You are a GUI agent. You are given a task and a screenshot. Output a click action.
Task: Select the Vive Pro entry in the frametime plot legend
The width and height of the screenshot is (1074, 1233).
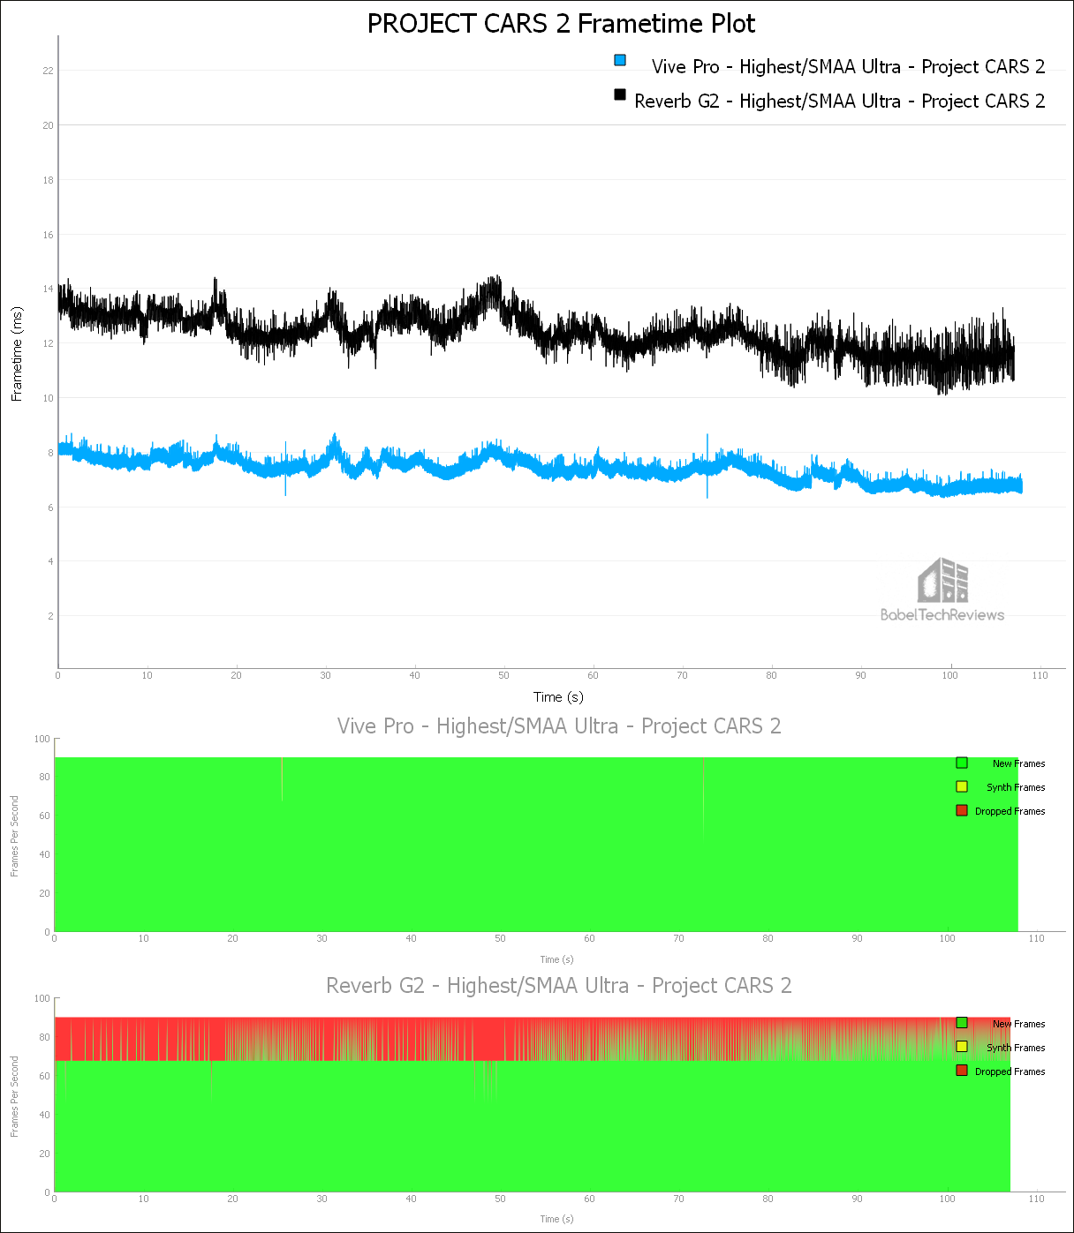(x=848, y=67)
